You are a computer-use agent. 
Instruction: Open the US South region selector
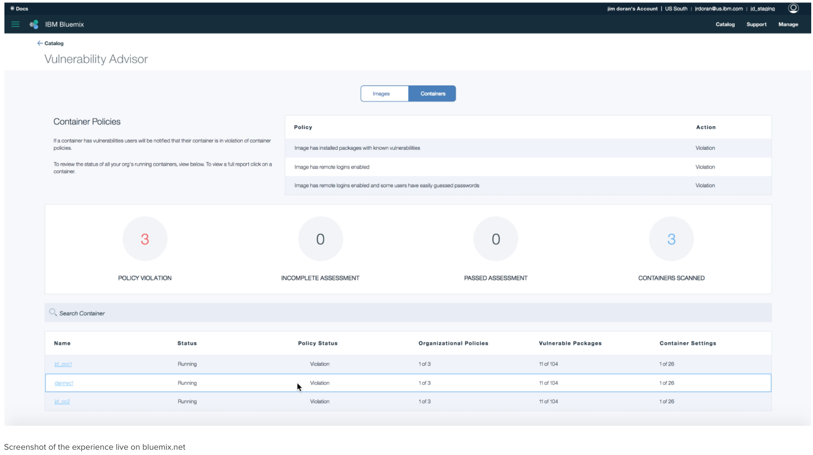(x=675, y=8)
